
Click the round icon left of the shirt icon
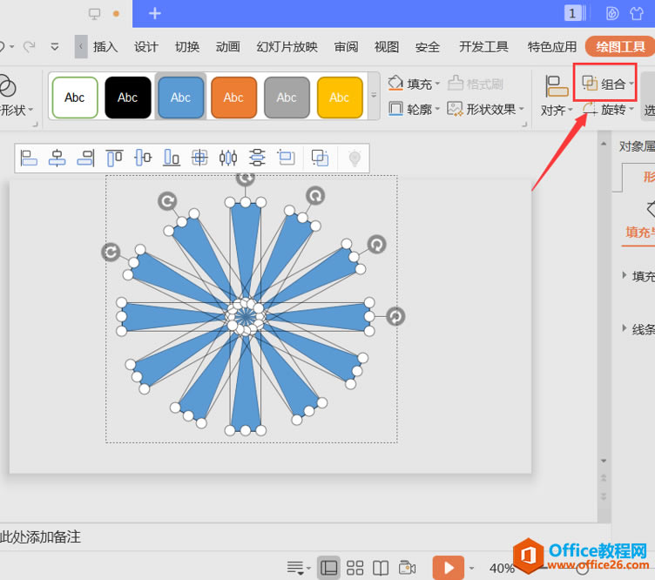612,13
